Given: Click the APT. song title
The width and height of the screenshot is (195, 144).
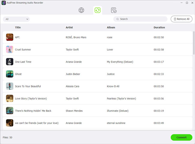Looking at the screenshot, I should pyautogui.click(x=17, y=37).
